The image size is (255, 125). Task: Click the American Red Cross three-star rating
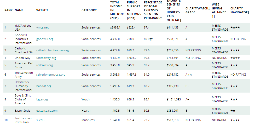click(x=234, y=65)
